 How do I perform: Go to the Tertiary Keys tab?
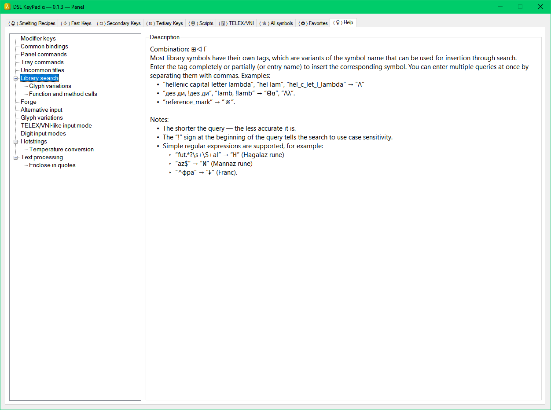point(165,23)
